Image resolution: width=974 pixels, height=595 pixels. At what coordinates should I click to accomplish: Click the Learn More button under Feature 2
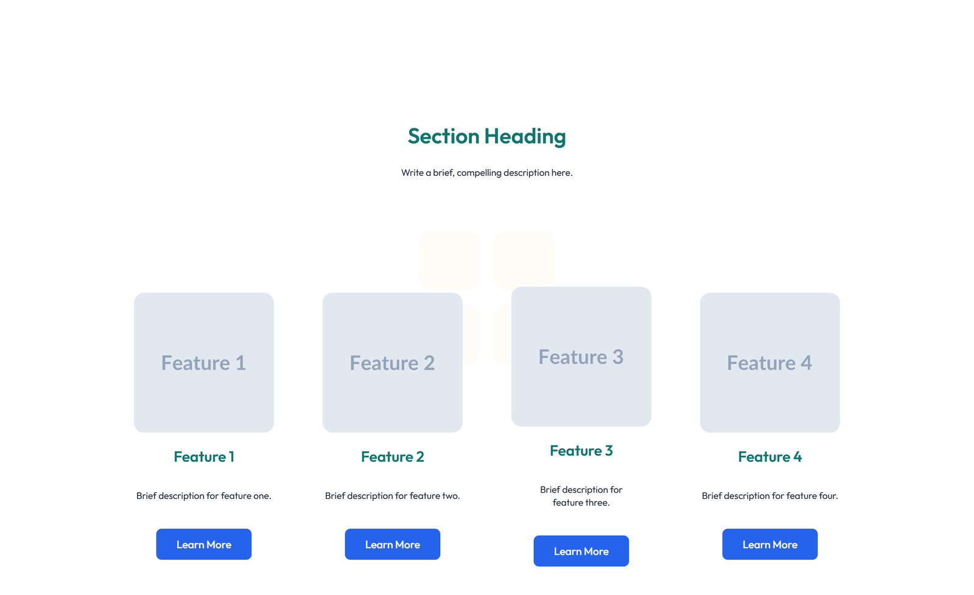point(392,544)
